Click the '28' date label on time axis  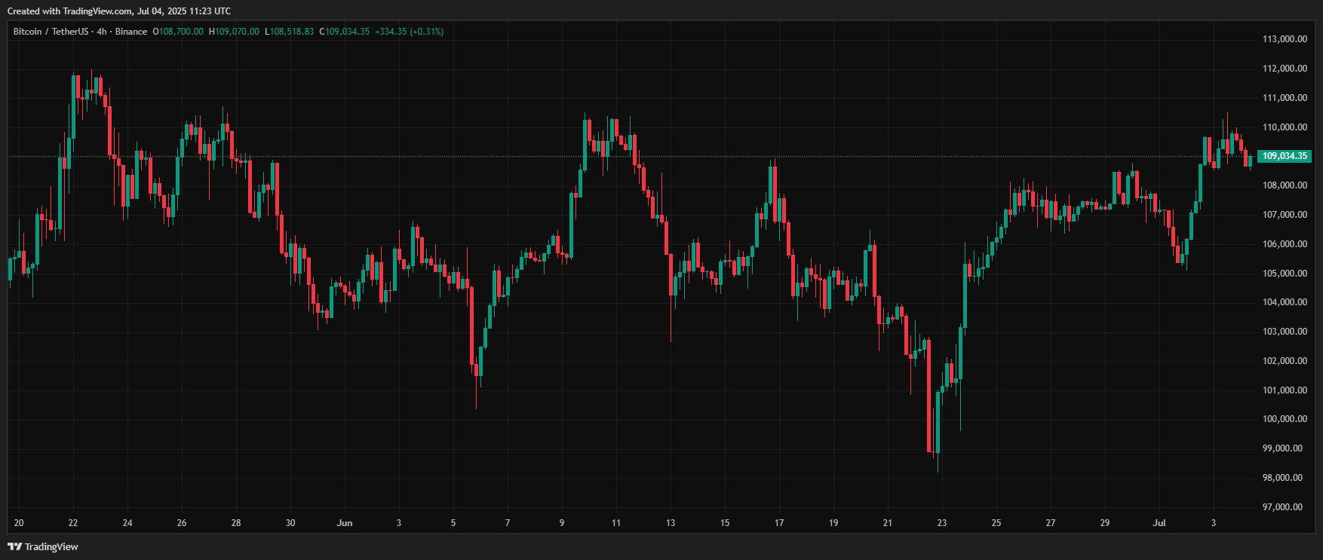pos(236,523)
